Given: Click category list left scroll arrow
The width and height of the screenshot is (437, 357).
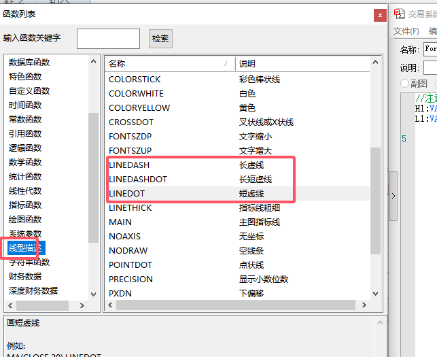Looking at the screenshot, I should pos(10,306).
